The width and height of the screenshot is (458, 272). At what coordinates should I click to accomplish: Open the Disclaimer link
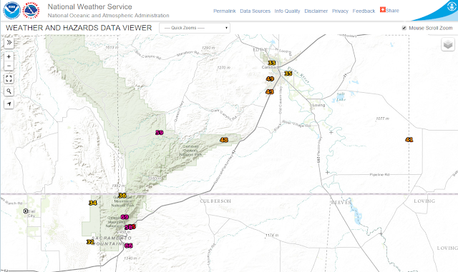(316, 11)
